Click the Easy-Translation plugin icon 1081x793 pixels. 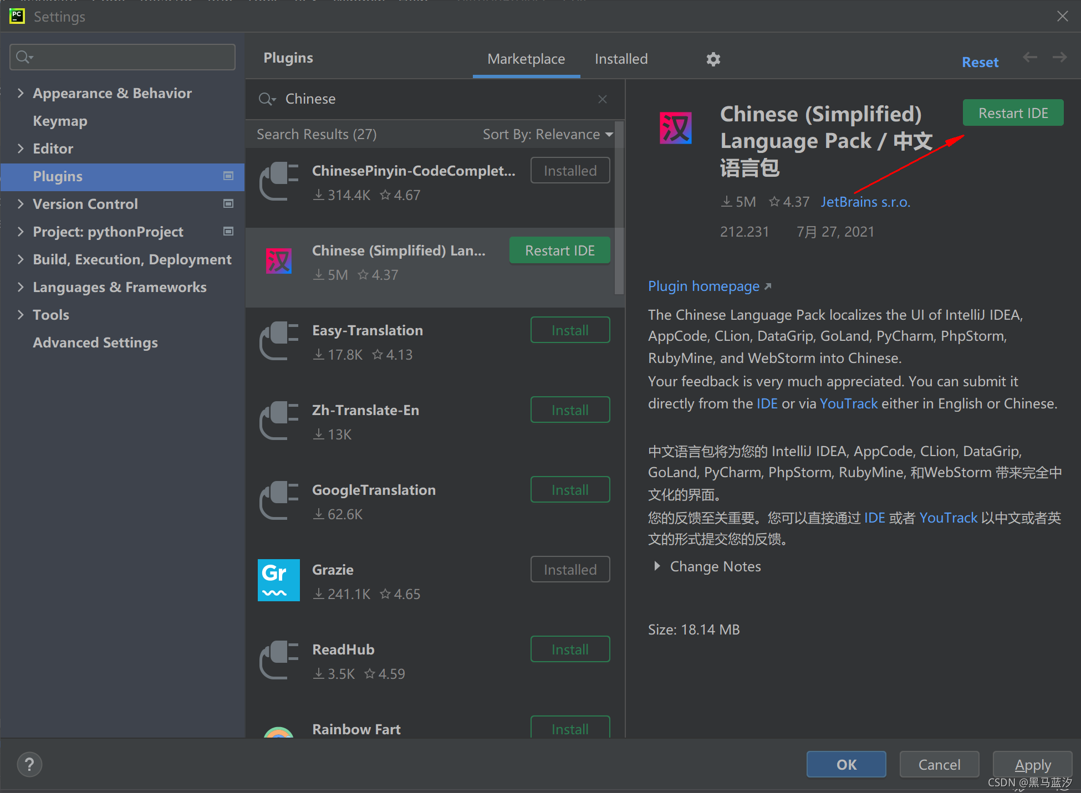(279, 341)
